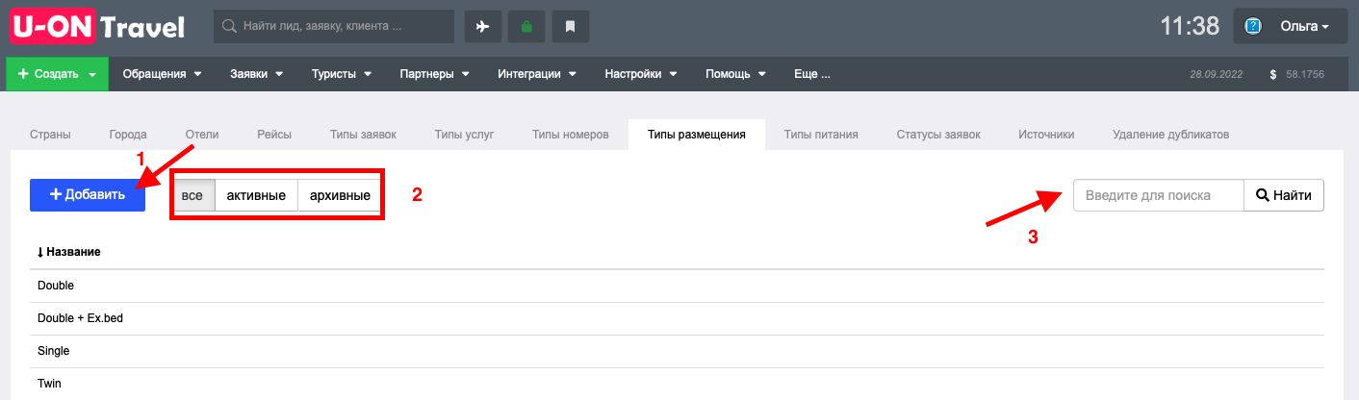Viewport: 1359px width, 400px height.
Task: Switch to the Источники tab
Action: (x=1046, y=135)
